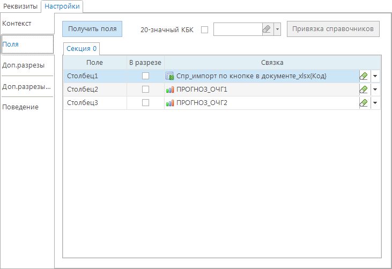Screen dimensions: 392x269
Task: Click eraser icon in the КБК field
Action: pos(267,29)
